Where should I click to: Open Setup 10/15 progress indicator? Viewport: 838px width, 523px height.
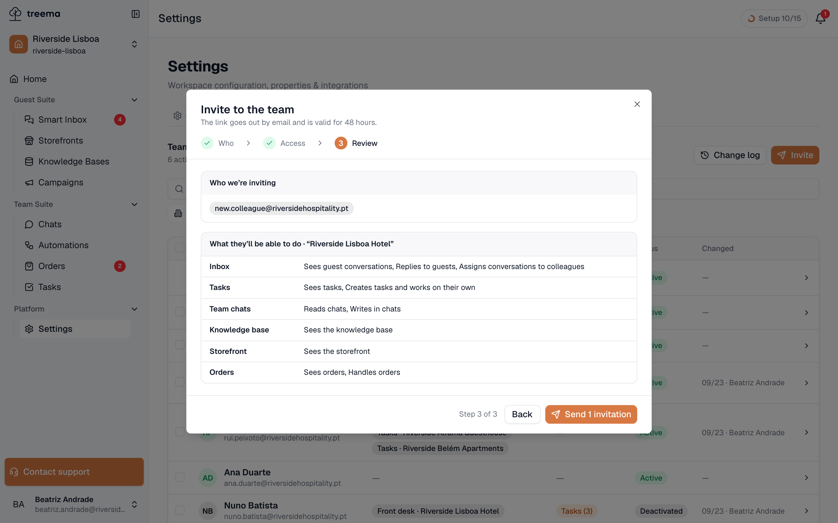[774, 18]
